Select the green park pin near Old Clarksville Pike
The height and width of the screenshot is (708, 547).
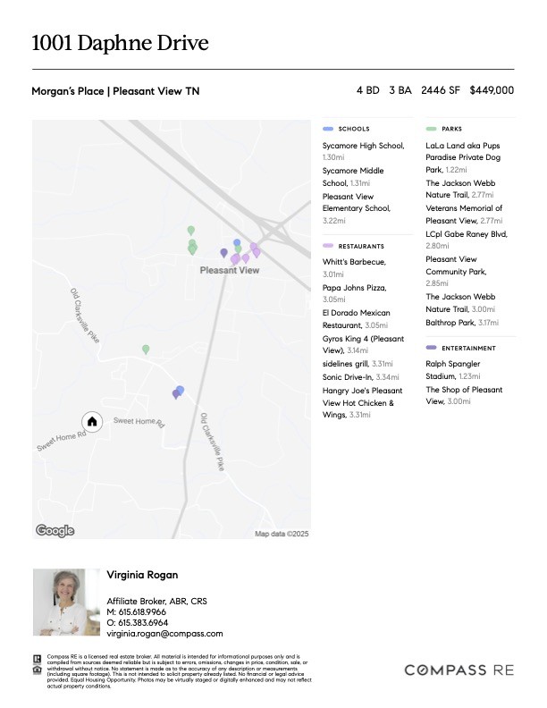[146, 350]
